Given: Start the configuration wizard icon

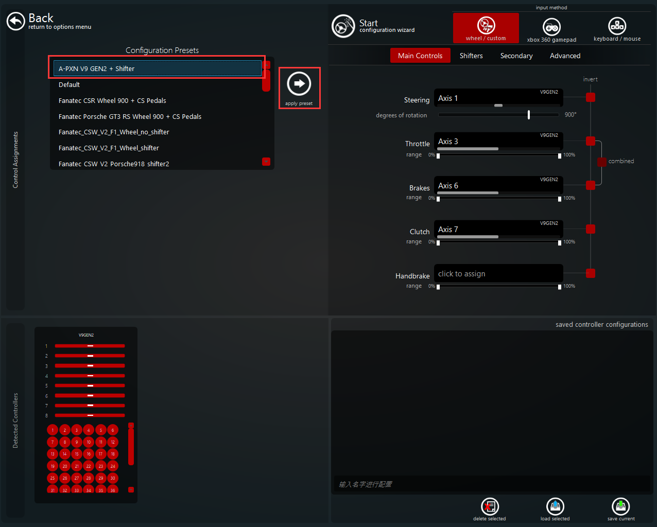Looking at the screenshot, I should [x=344, y=26].
